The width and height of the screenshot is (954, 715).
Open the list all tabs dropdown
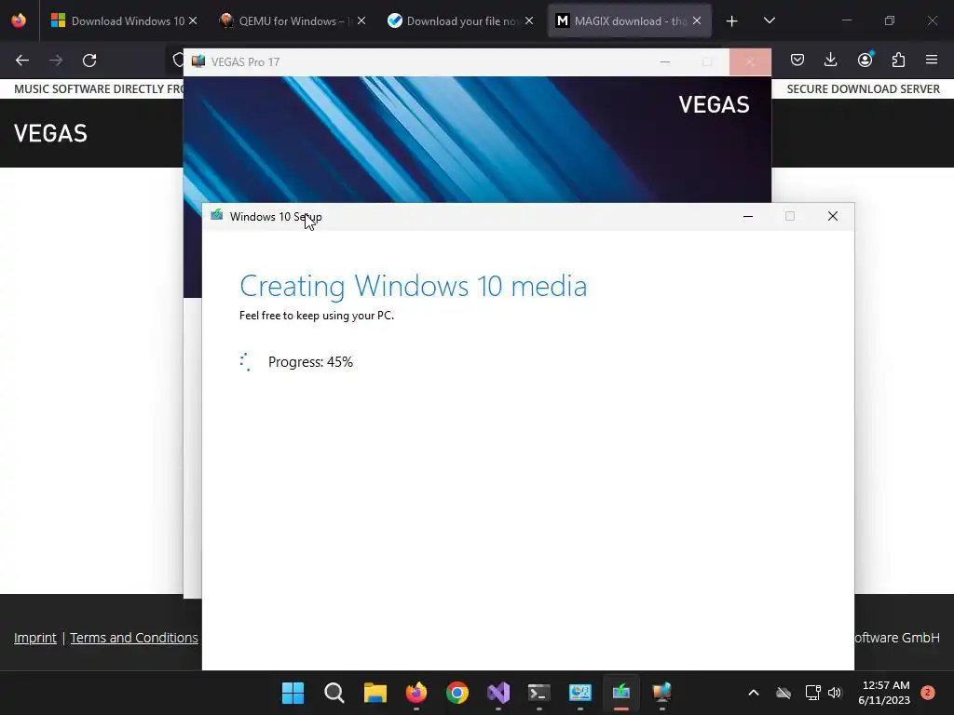point(769,21)
